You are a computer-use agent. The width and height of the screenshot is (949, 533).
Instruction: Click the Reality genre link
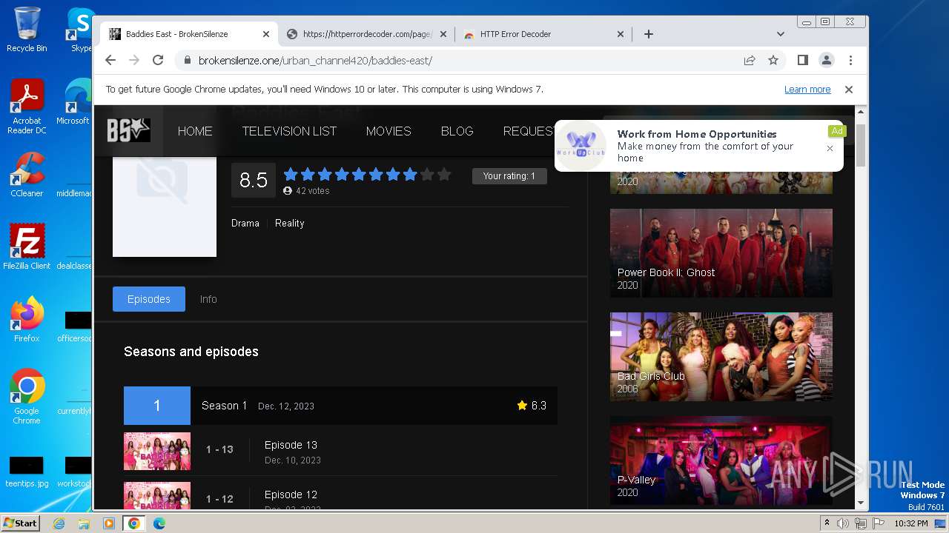point(289,223)
